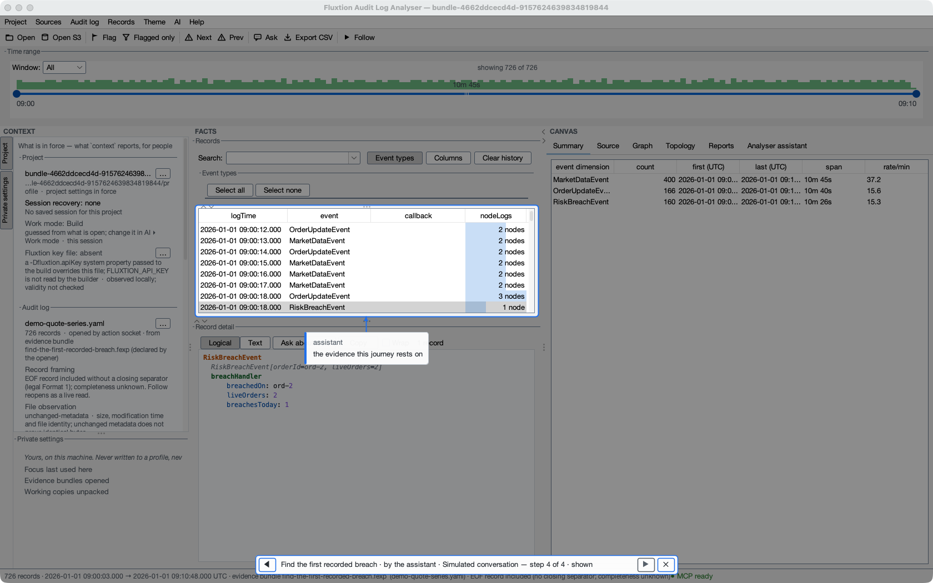933x583 pixels.
Task: Jump to Next warning record
Action: pyautogui.click(x=198, y=37)
